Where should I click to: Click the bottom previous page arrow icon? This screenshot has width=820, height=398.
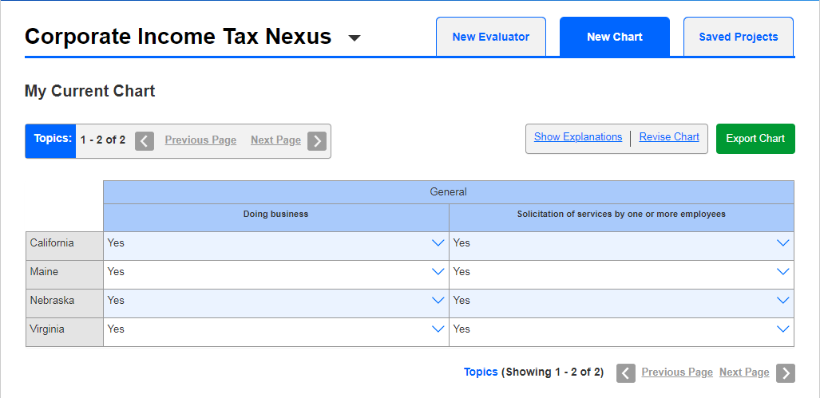(x=626, y=373)
